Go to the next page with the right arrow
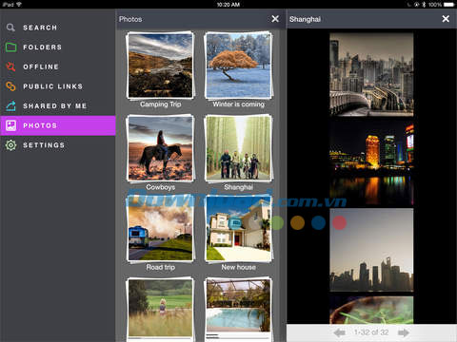457x342 pixels. pyautogui.click(x=404, y=332)
